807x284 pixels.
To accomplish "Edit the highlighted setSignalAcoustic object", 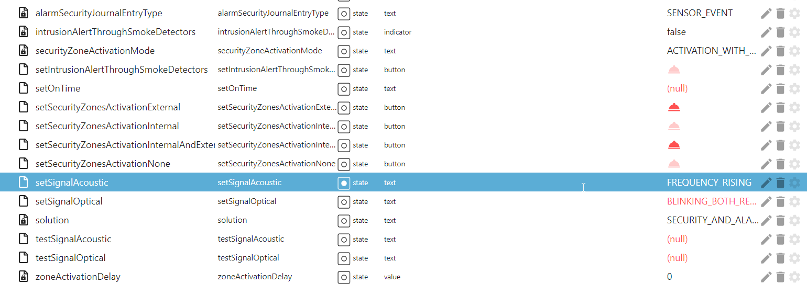I will (x=766, y=183).
